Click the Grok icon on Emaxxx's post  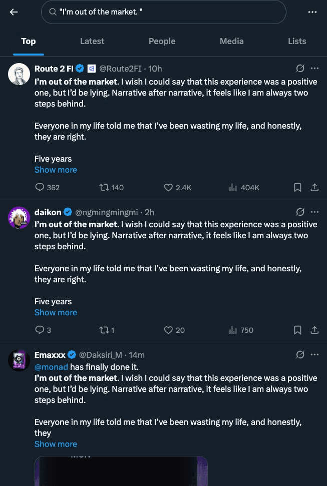pos(300,354)
